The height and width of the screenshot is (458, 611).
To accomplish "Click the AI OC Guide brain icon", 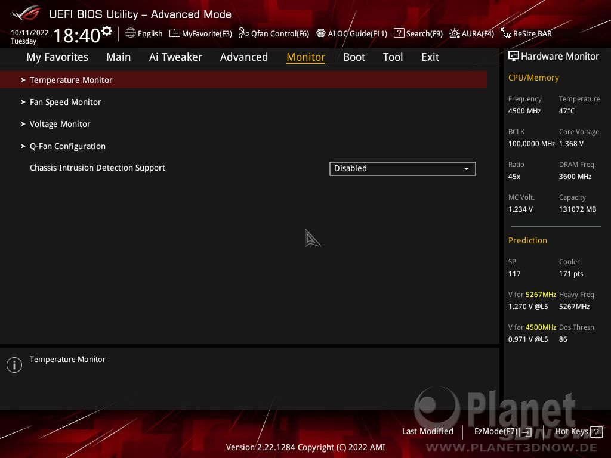I will click(320, 33).
